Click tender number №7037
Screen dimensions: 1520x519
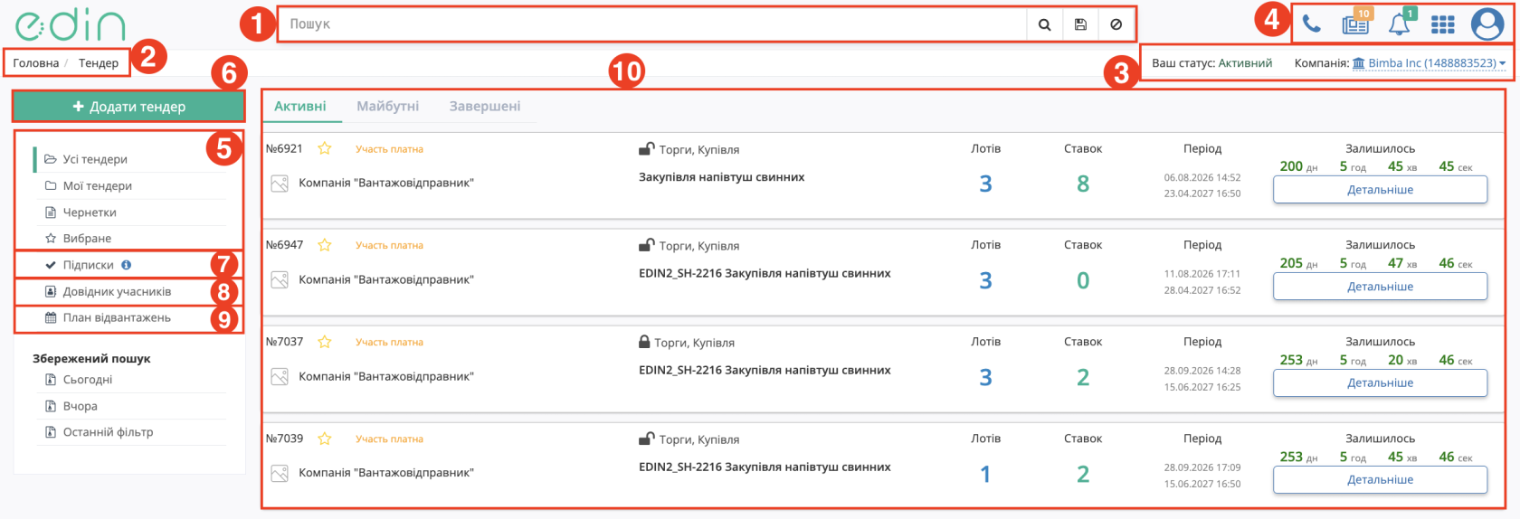(284, 342)
